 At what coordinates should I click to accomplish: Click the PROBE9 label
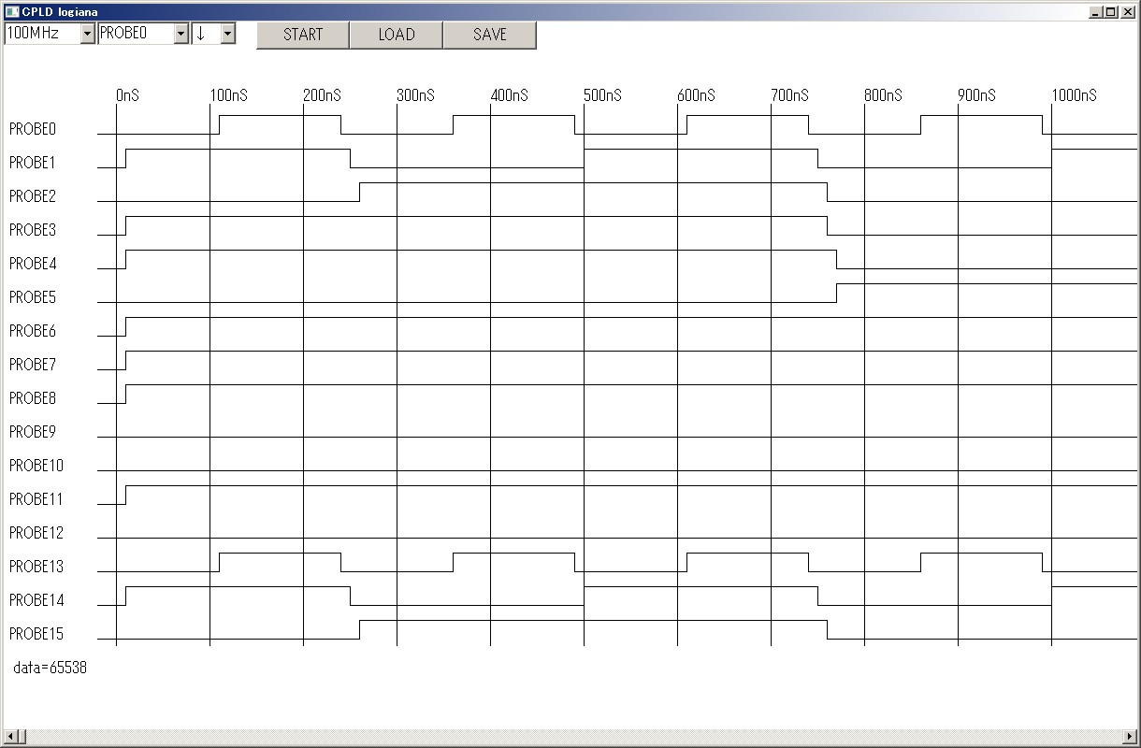click(33, 432)
